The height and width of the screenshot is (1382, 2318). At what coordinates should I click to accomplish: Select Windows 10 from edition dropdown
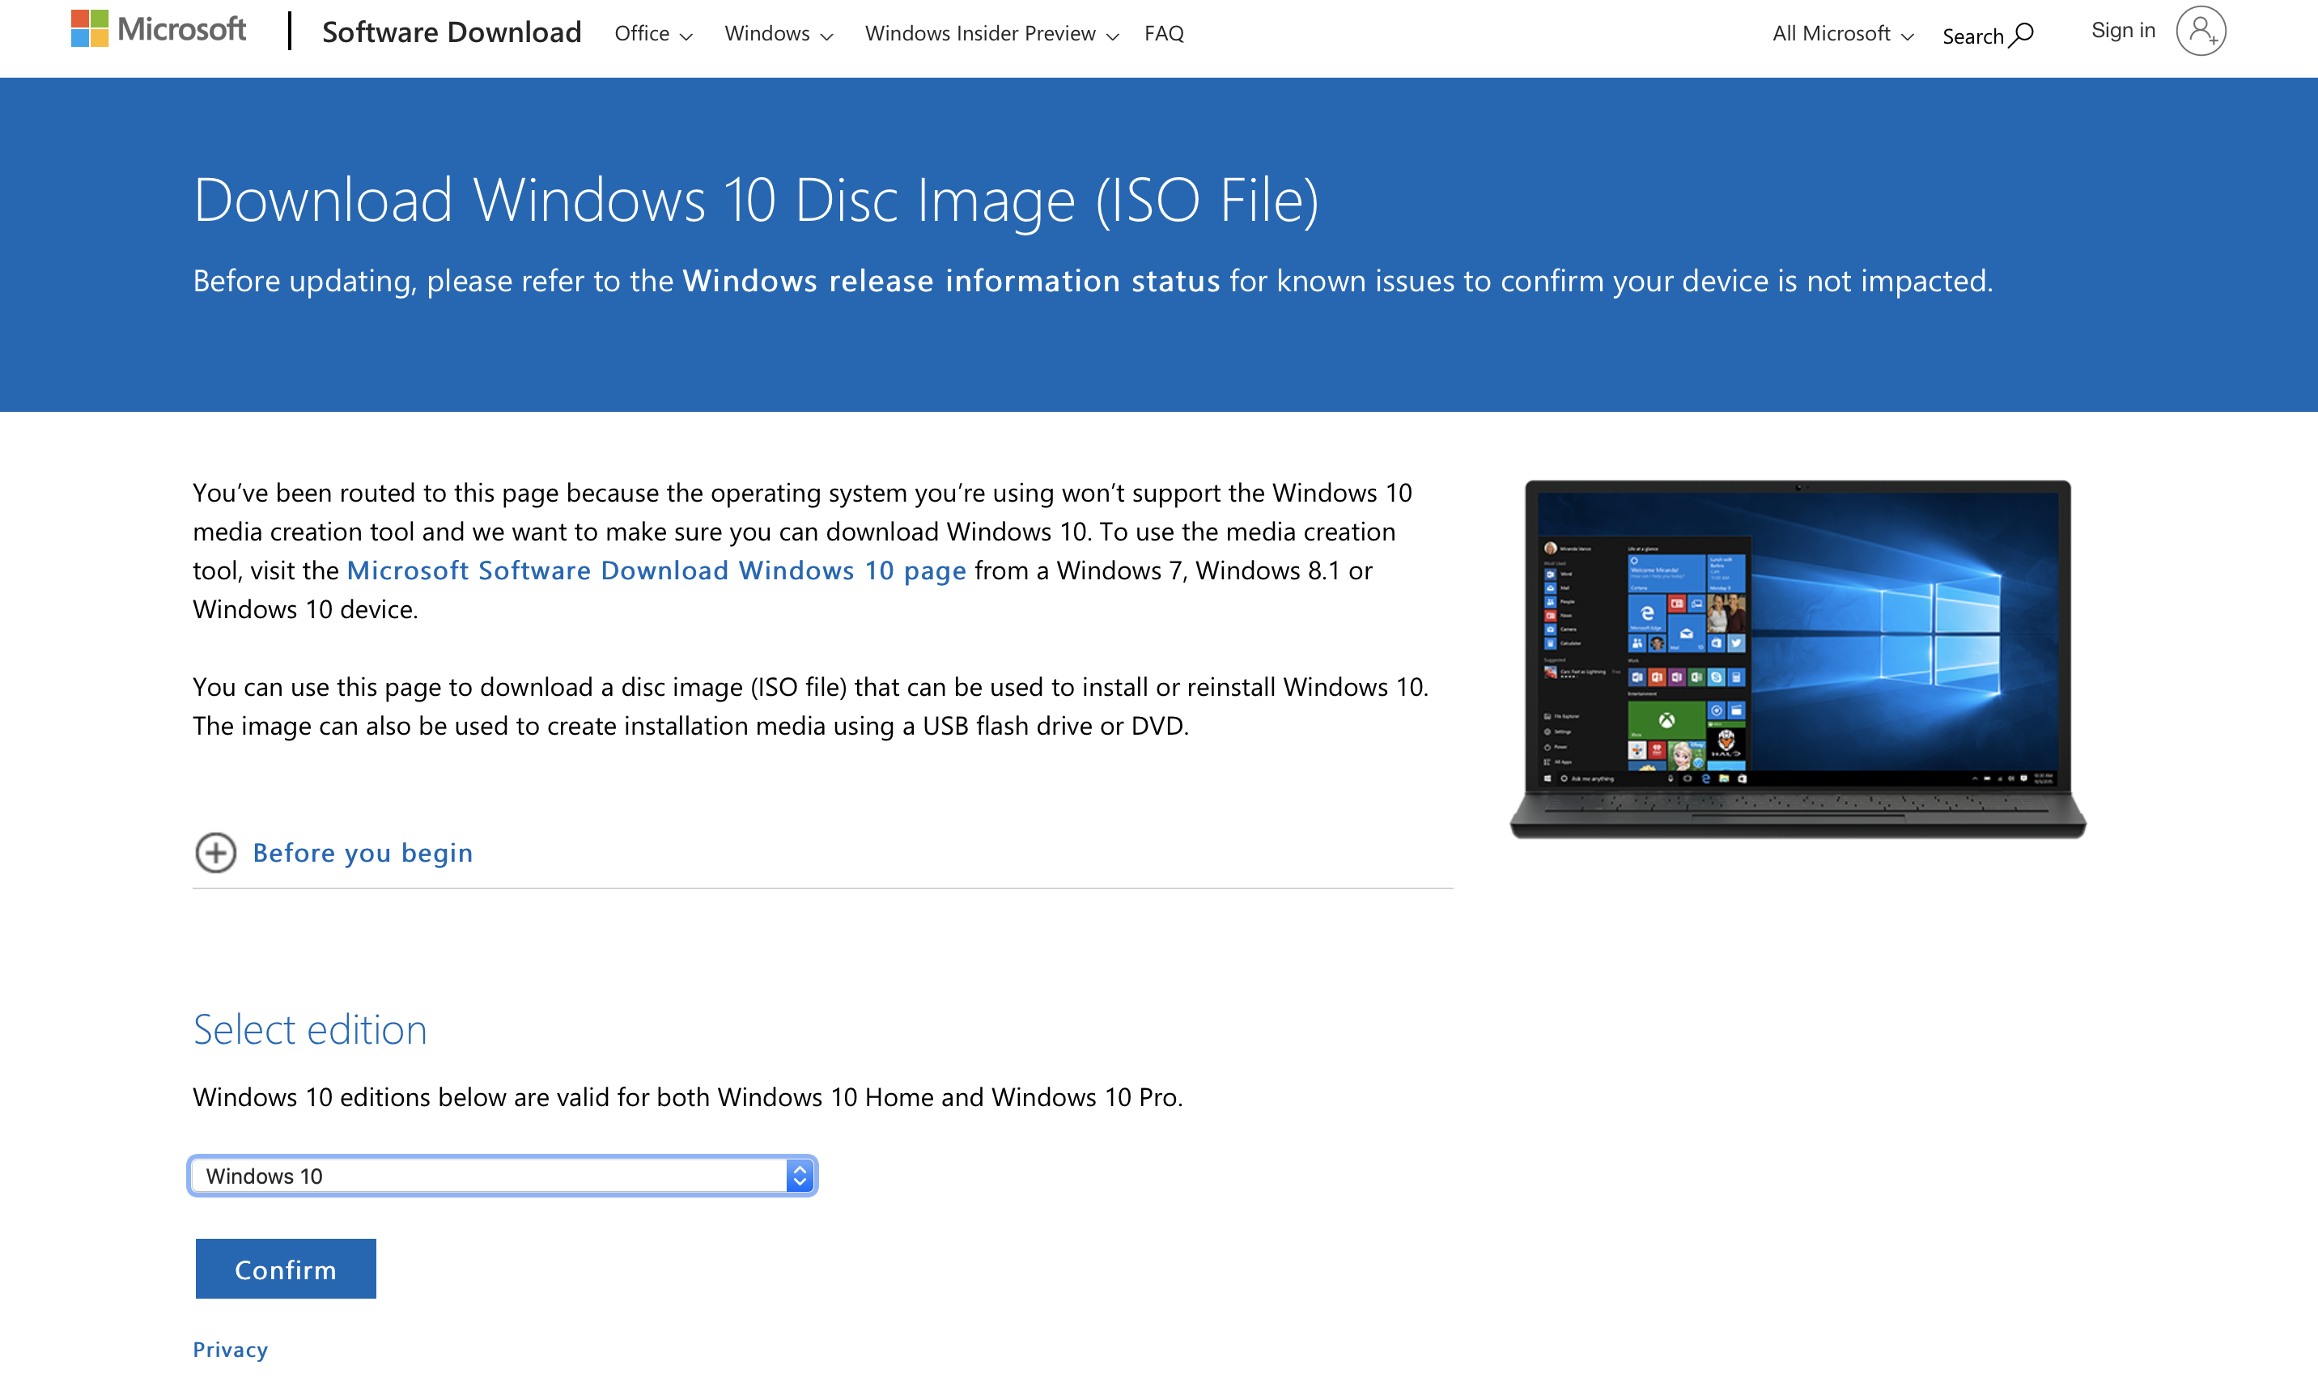point(499,1173)
